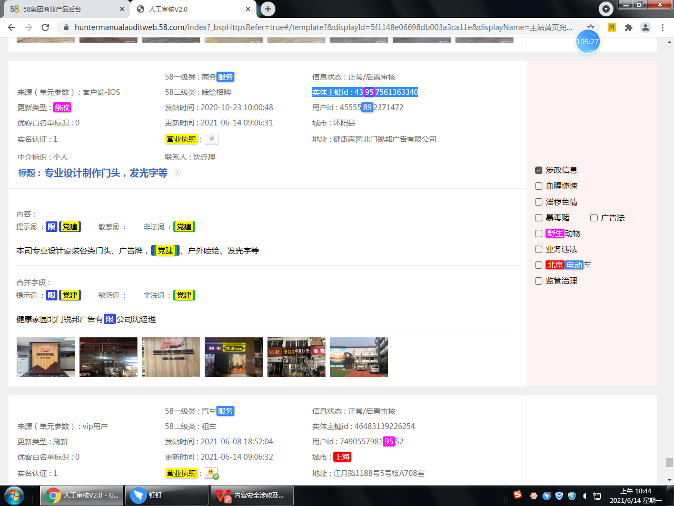Click the Windows Start button

pos(14,495)
